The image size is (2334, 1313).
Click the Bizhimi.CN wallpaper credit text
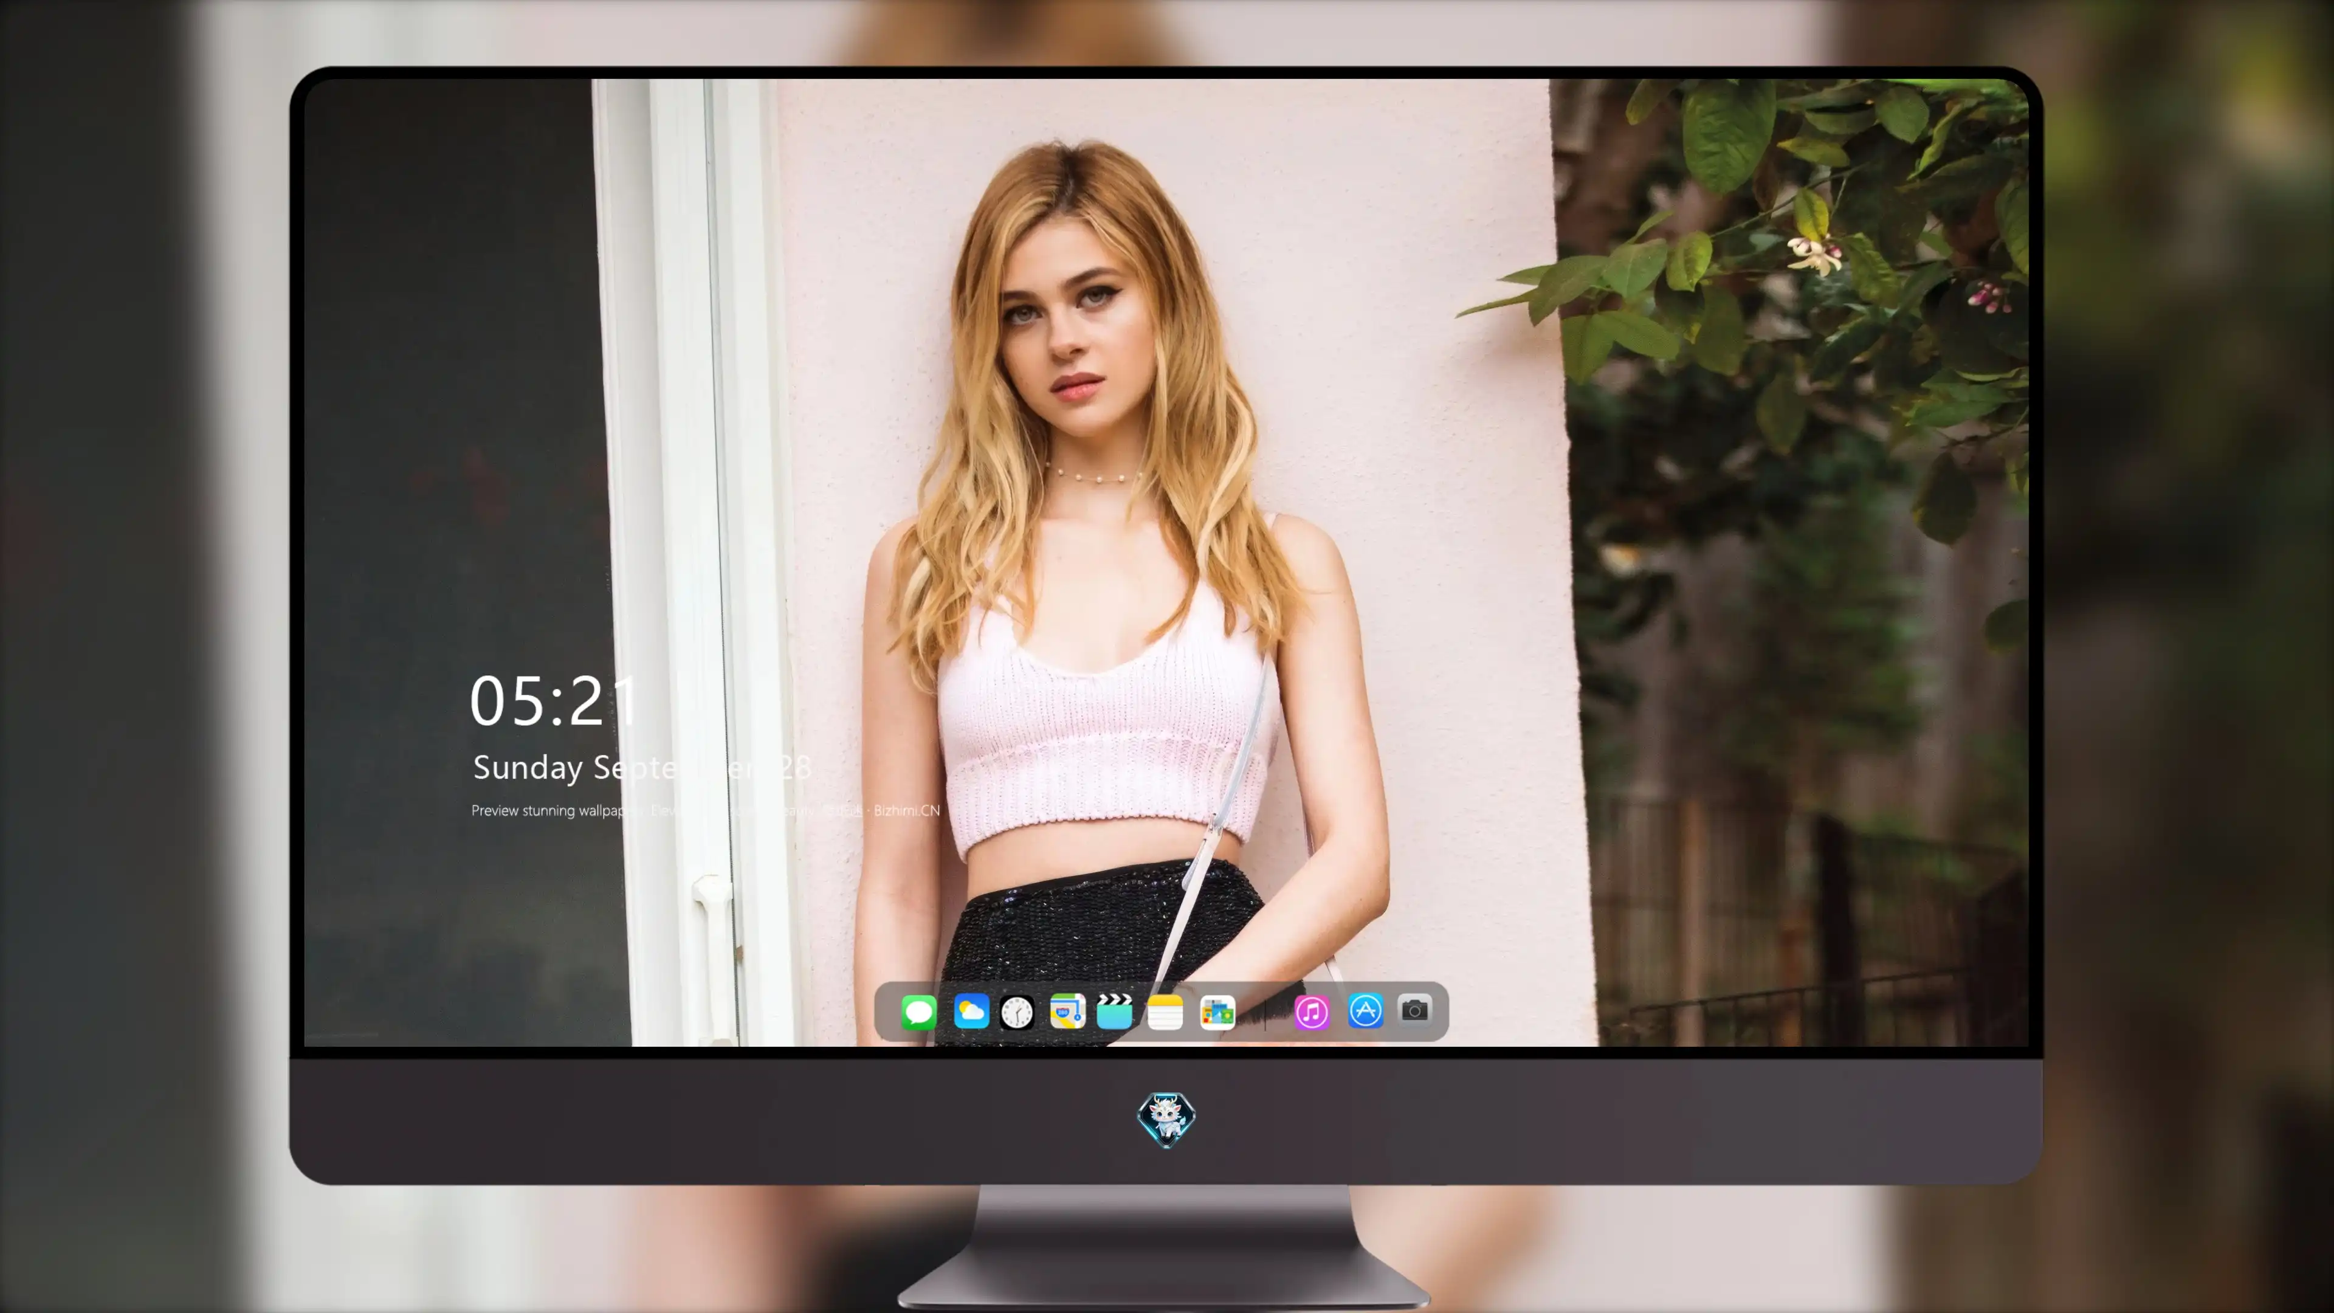coord(907,810)
